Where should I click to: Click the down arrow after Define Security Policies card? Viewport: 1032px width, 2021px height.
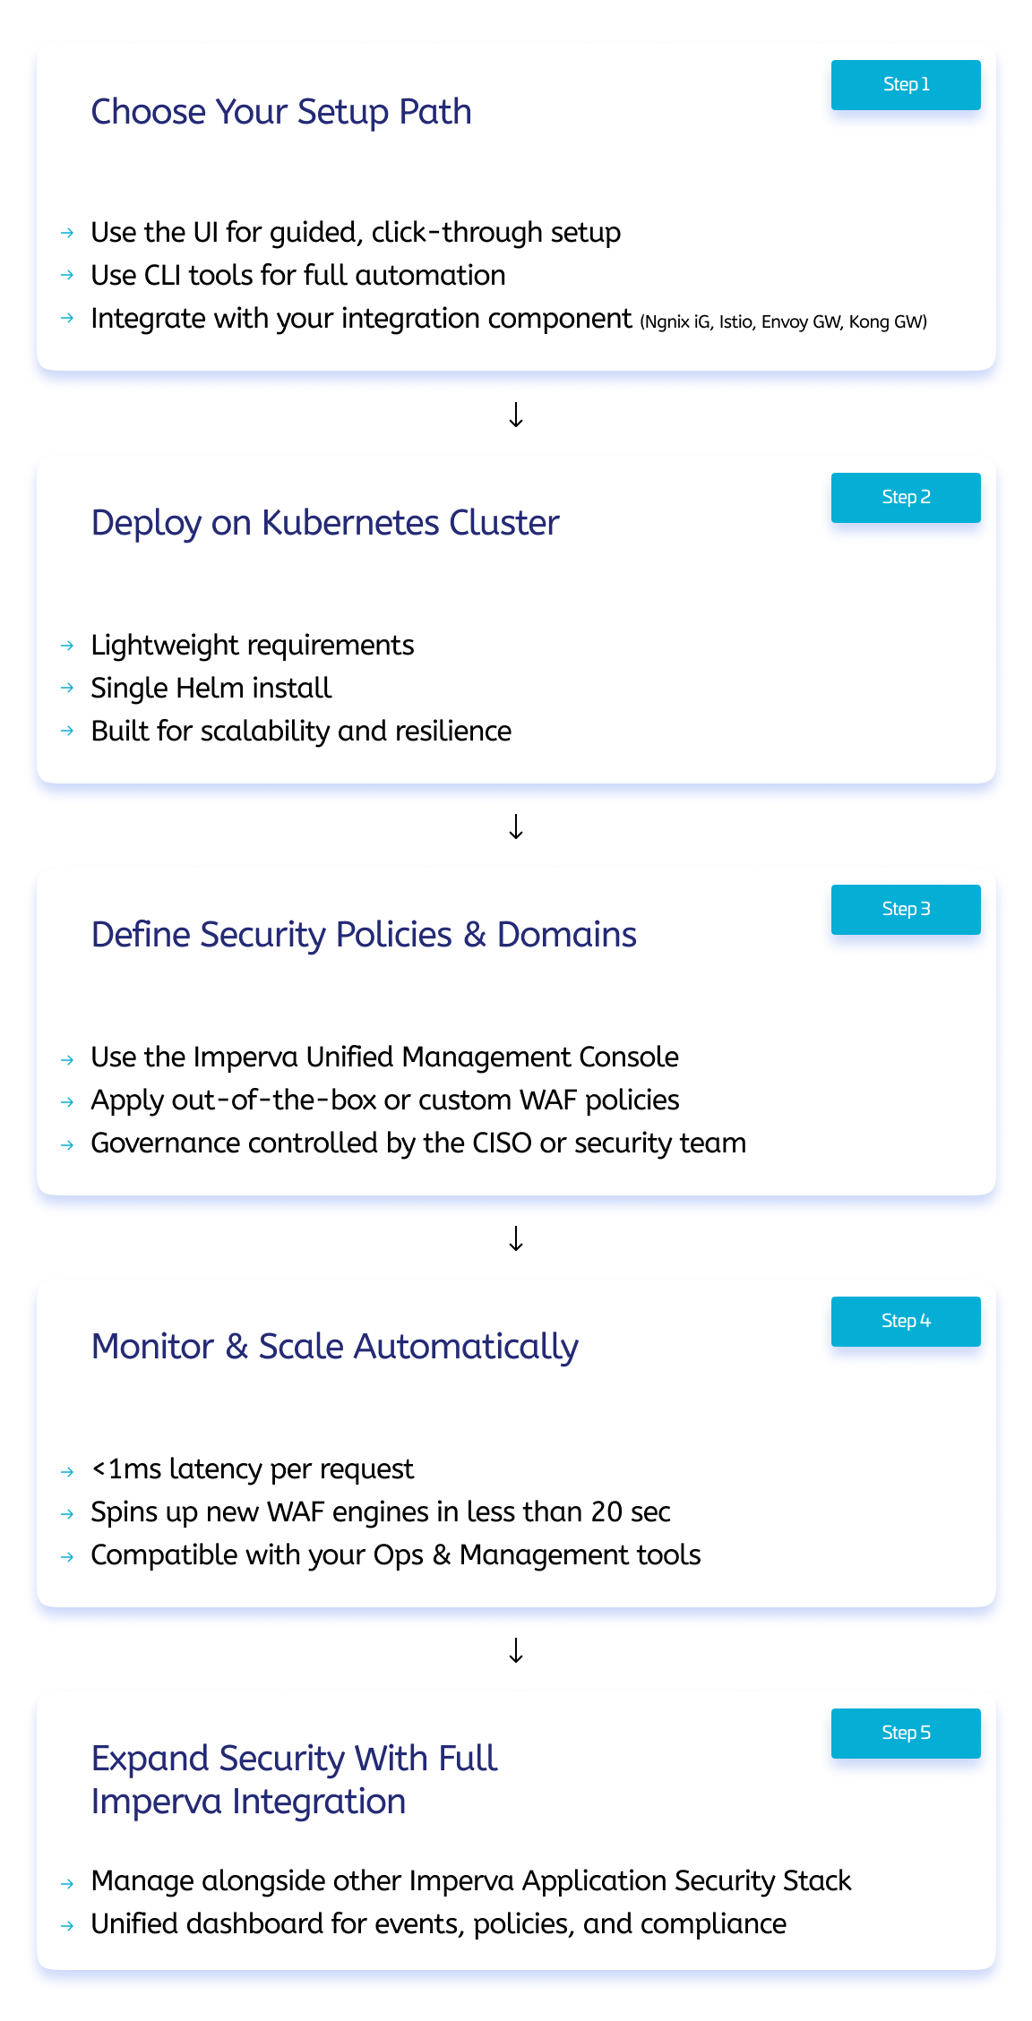pos(516,1238)
